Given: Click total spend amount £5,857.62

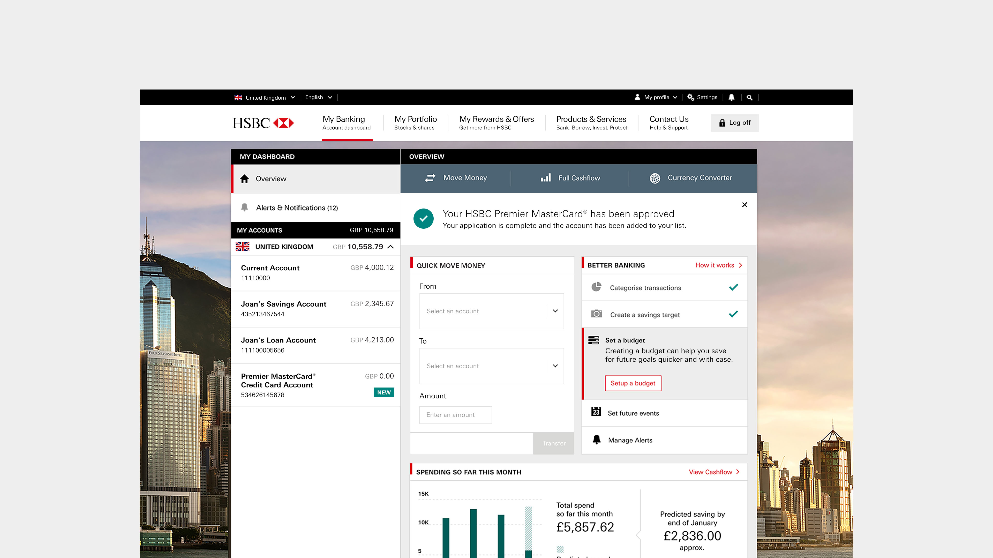Looking at the screenshot, I should pyautogui.click(x=585, y=527).
